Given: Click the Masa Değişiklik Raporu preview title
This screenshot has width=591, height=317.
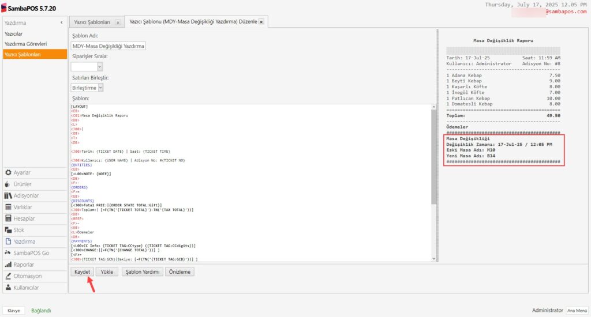Looking at the screenshot, I should click(503, 41).
